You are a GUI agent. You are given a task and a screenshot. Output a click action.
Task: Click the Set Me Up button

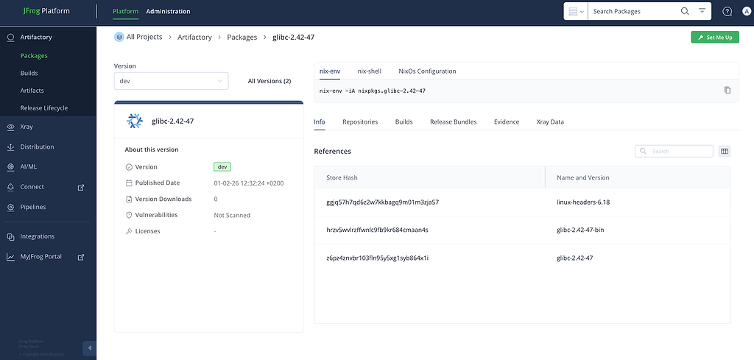(714, 37)
